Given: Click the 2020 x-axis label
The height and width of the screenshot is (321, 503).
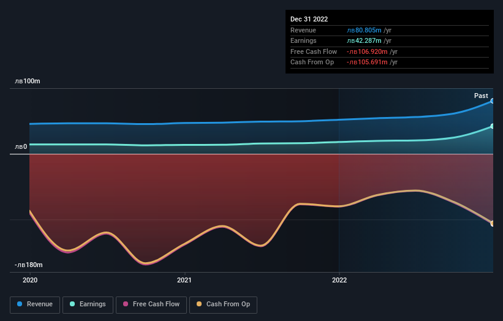Looking at the screenshot, I should coord(30,280).
